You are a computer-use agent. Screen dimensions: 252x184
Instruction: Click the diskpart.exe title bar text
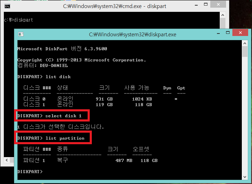[x=132, y=35]
